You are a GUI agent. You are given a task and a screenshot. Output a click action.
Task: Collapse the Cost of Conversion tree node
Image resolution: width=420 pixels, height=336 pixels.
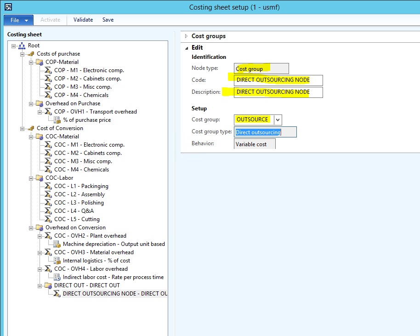pyautogui.click(x=23, y=128)
